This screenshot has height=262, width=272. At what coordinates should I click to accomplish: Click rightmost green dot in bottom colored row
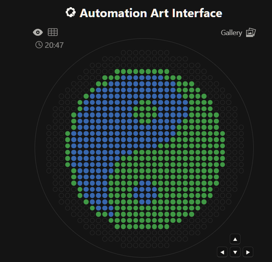click(x=166, y=227)
